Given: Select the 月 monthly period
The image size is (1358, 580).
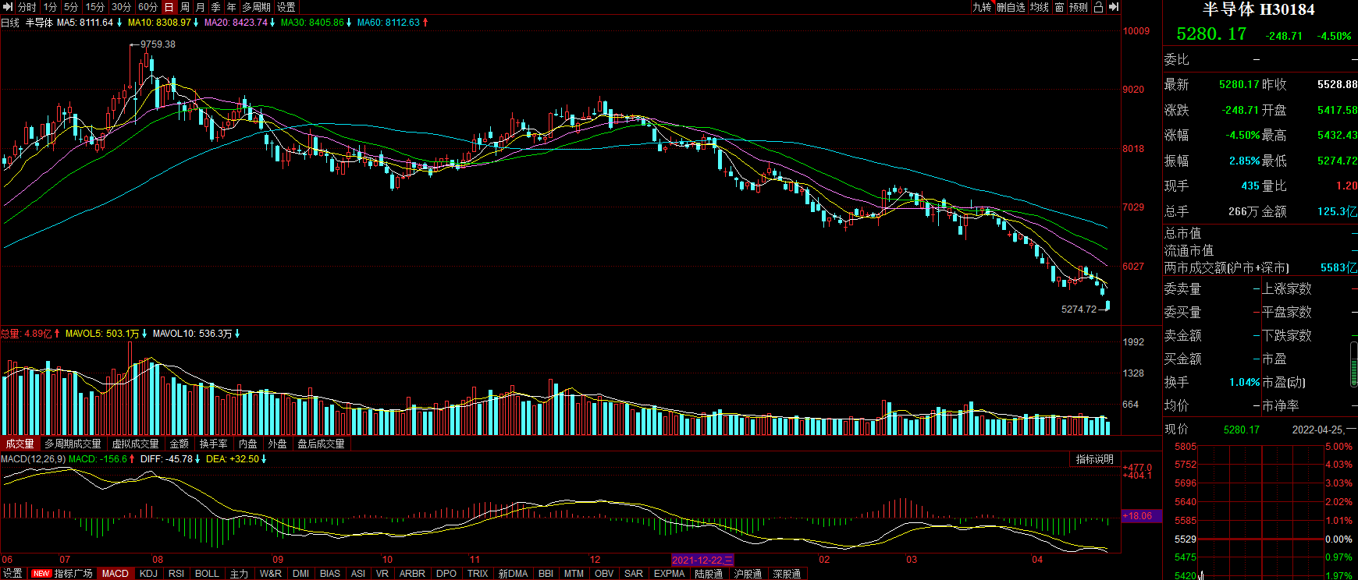Looking at the screenshot, I should coord(201,7).
